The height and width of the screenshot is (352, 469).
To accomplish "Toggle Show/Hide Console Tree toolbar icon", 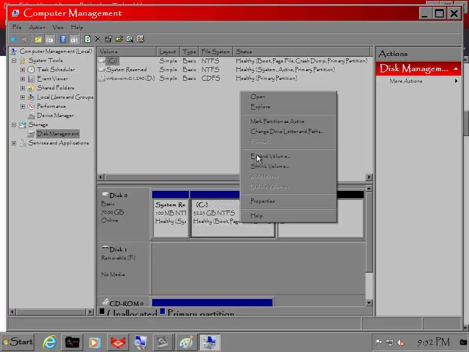I will click(x=49, y=39).
